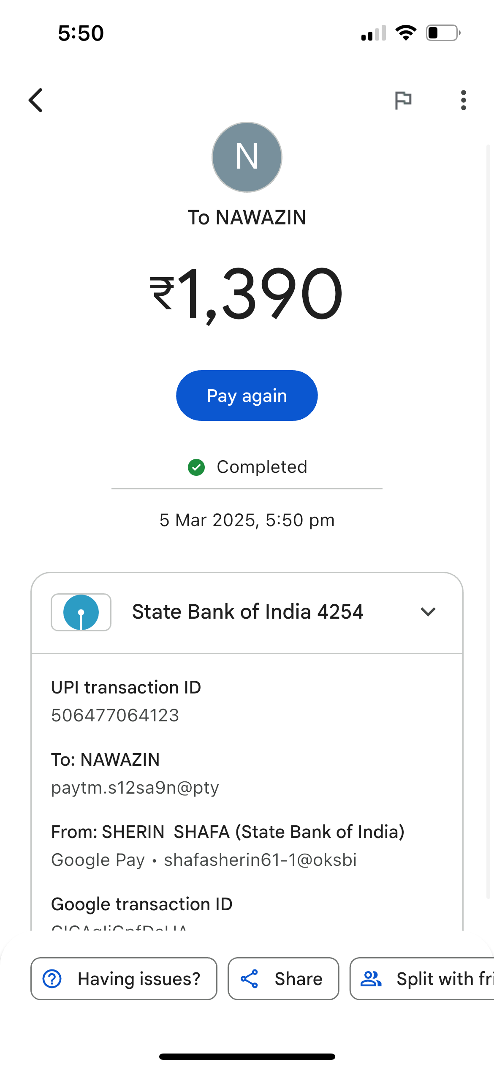Tap the share icon in Share button
Image resolution: width=494 pixels, height=1070 pixels.
click(250, 979)
